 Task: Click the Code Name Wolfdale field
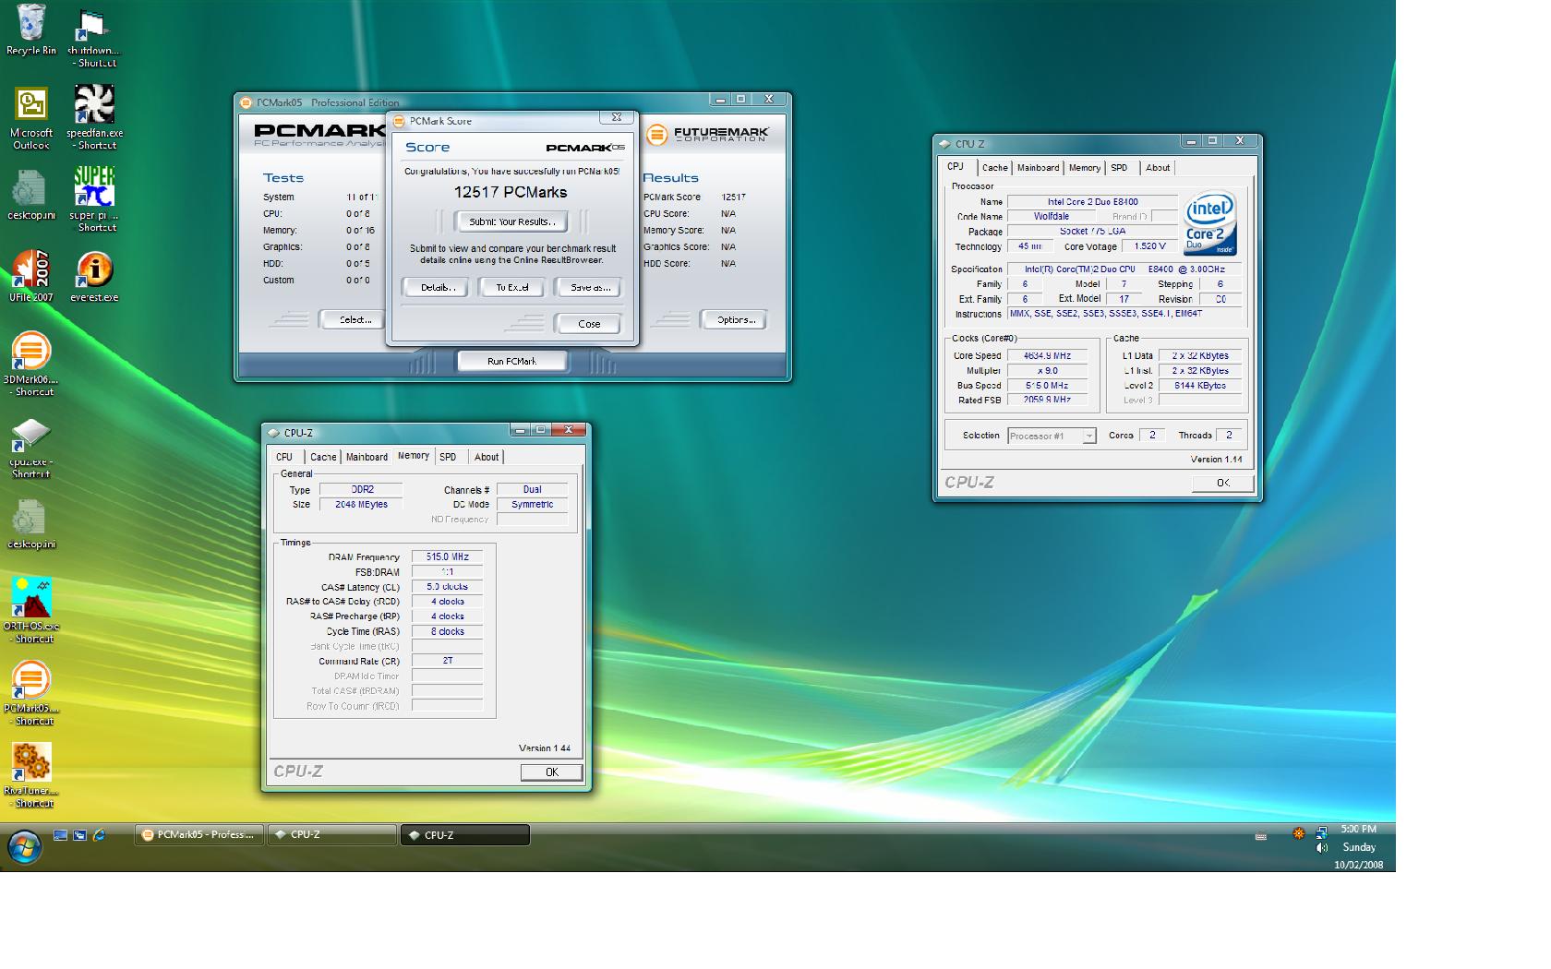click(x=1051, y=217)
